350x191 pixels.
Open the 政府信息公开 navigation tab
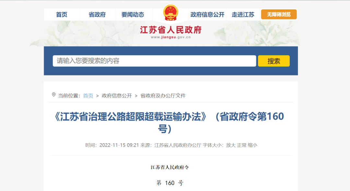click(207, 15)
